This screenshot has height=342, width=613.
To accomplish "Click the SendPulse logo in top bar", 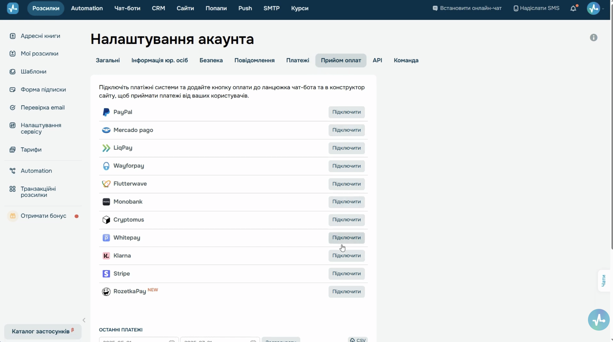I will pyautogui.click(x=13, y=8).
